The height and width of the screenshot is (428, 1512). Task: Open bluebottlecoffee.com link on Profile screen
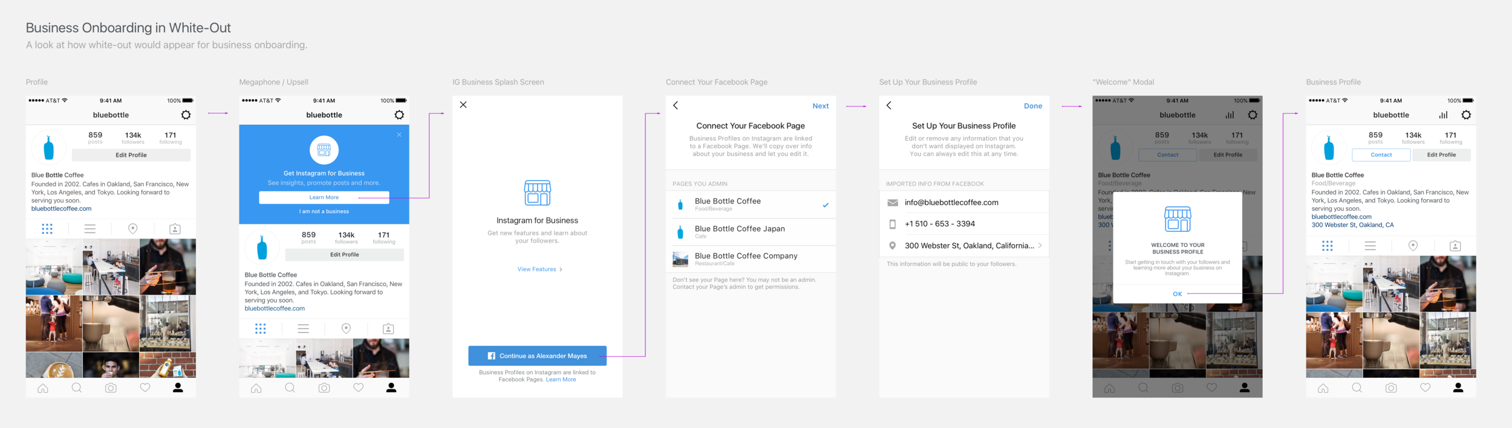61,209
